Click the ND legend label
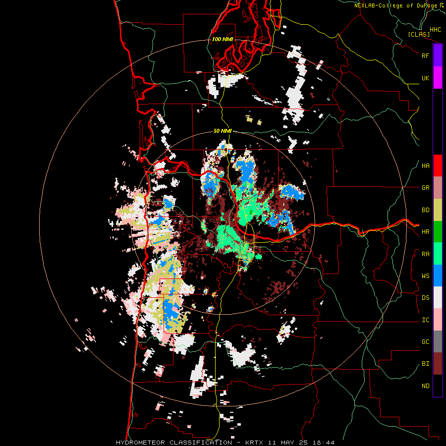The width and height of the screenshot is (446, 446). point(425,386)
